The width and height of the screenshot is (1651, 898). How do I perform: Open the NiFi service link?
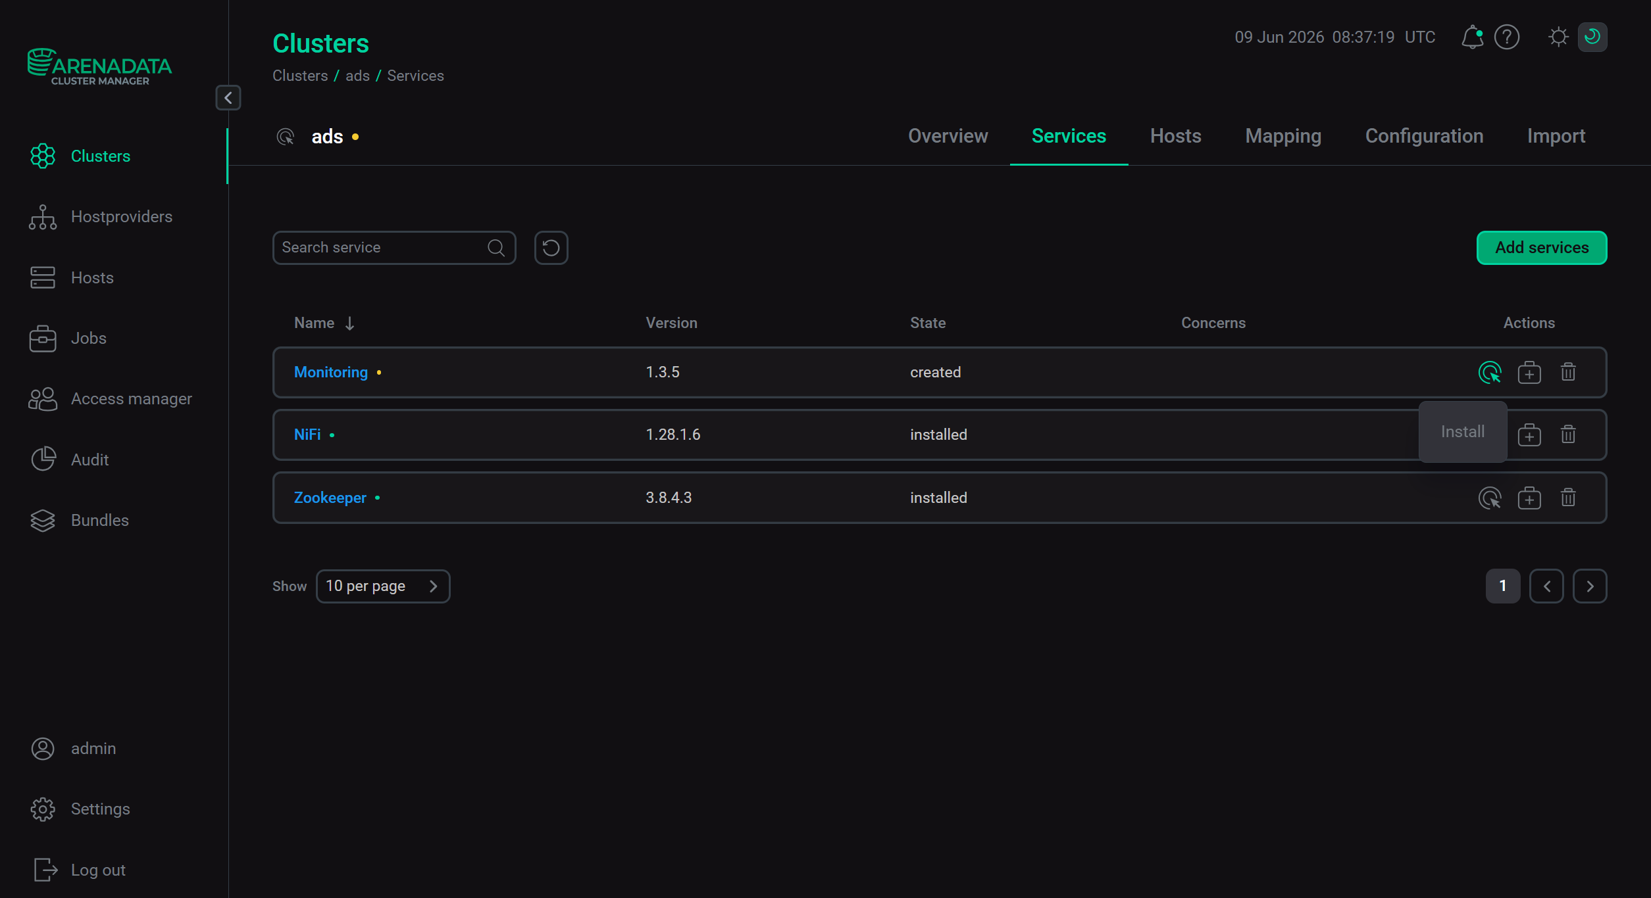coord(307,435)
